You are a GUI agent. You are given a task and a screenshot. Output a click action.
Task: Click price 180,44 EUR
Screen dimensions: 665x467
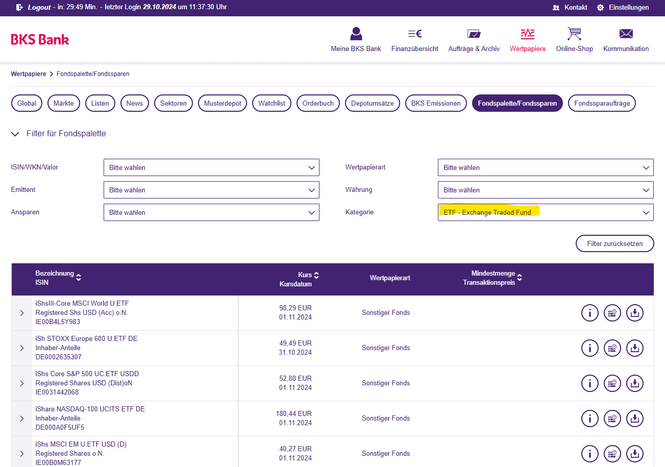294,413
